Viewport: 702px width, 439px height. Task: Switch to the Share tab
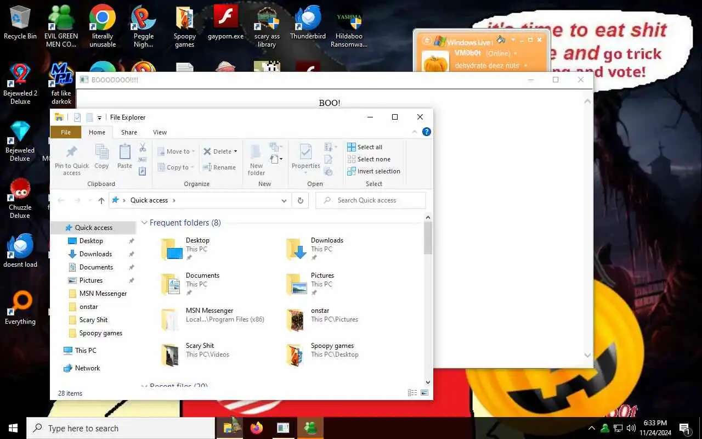tap(129, 132)
